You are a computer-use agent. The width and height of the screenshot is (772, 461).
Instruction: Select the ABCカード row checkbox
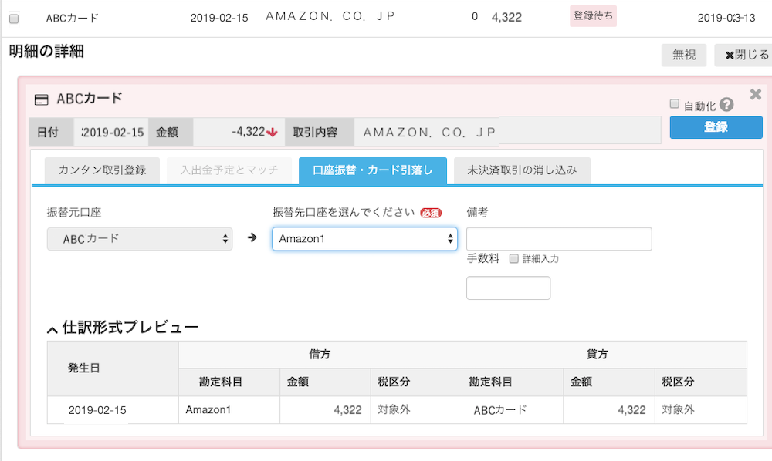click(14, 19)
